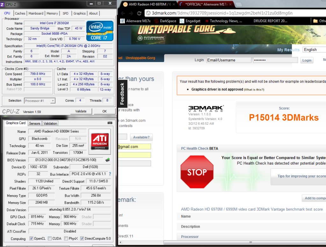The image size is (326, 247).
Task: Click the 'What is this?' link
Action: pos(254,89)
